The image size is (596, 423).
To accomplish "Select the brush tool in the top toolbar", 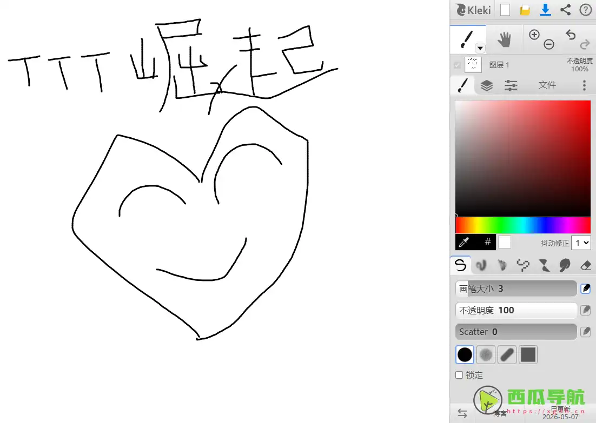I will pos(466,39).
